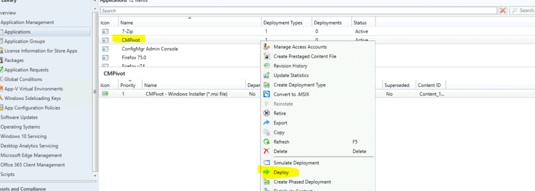
Task: Click the 7-Zip application row icon
Action: 106,32
